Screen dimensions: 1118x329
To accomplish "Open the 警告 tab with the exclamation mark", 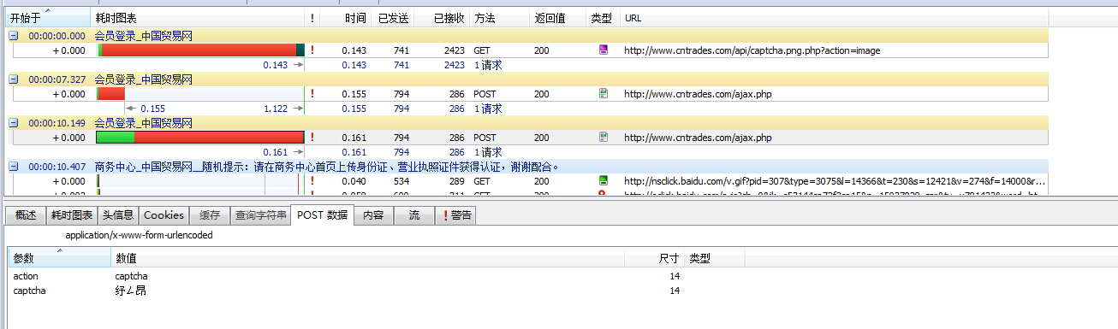I will [x=455, y=215].
